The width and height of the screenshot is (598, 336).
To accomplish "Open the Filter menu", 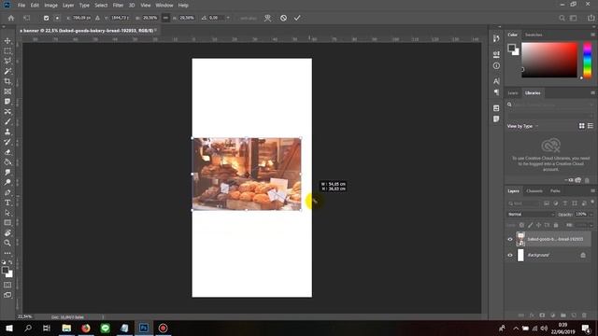I will [x=118, y=6].
